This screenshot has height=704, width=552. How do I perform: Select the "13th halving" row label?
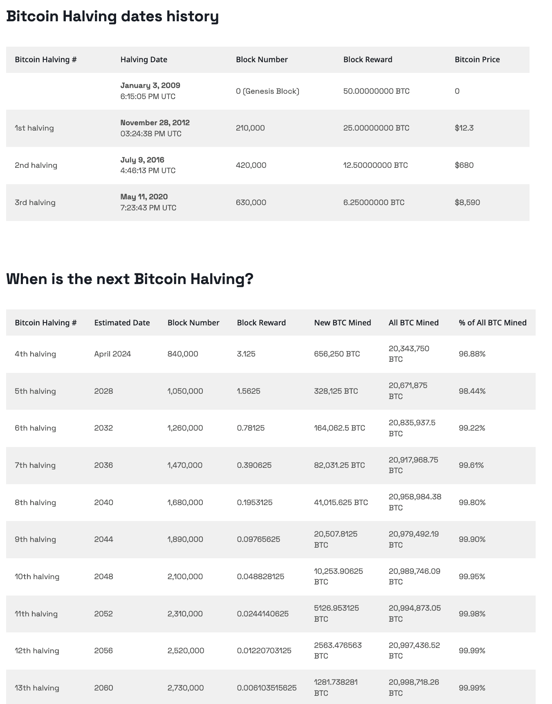pos(37,688)
